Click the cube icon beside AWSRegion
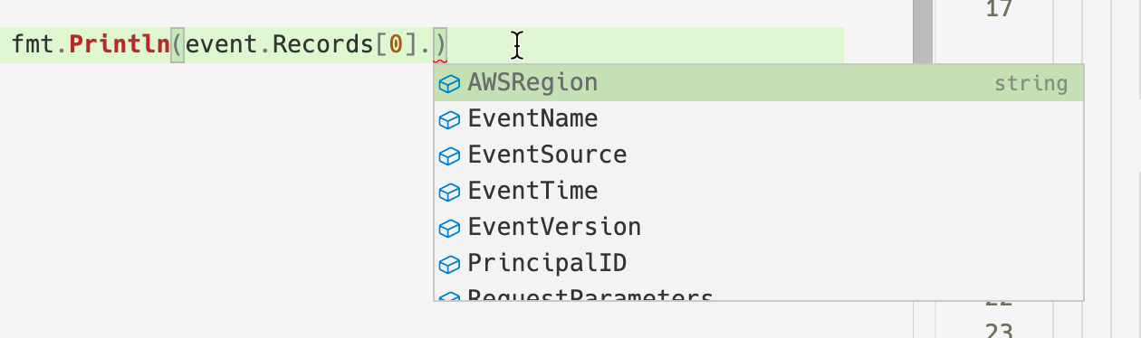Image resolution: width=1141 pixels, height=338 pixels. coord(449,84)
